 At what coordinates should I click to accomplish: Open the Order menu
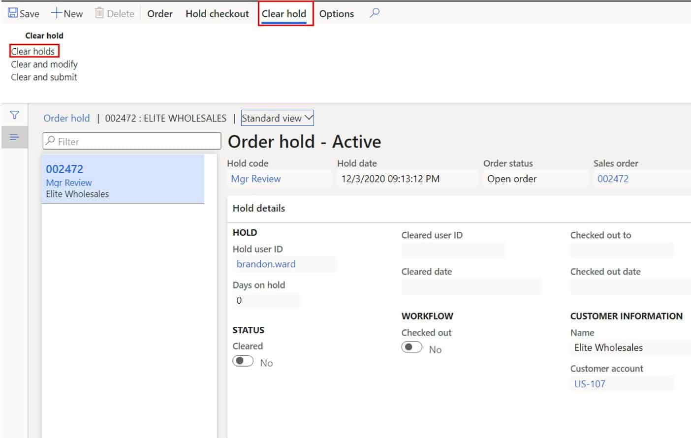(159, 13)
